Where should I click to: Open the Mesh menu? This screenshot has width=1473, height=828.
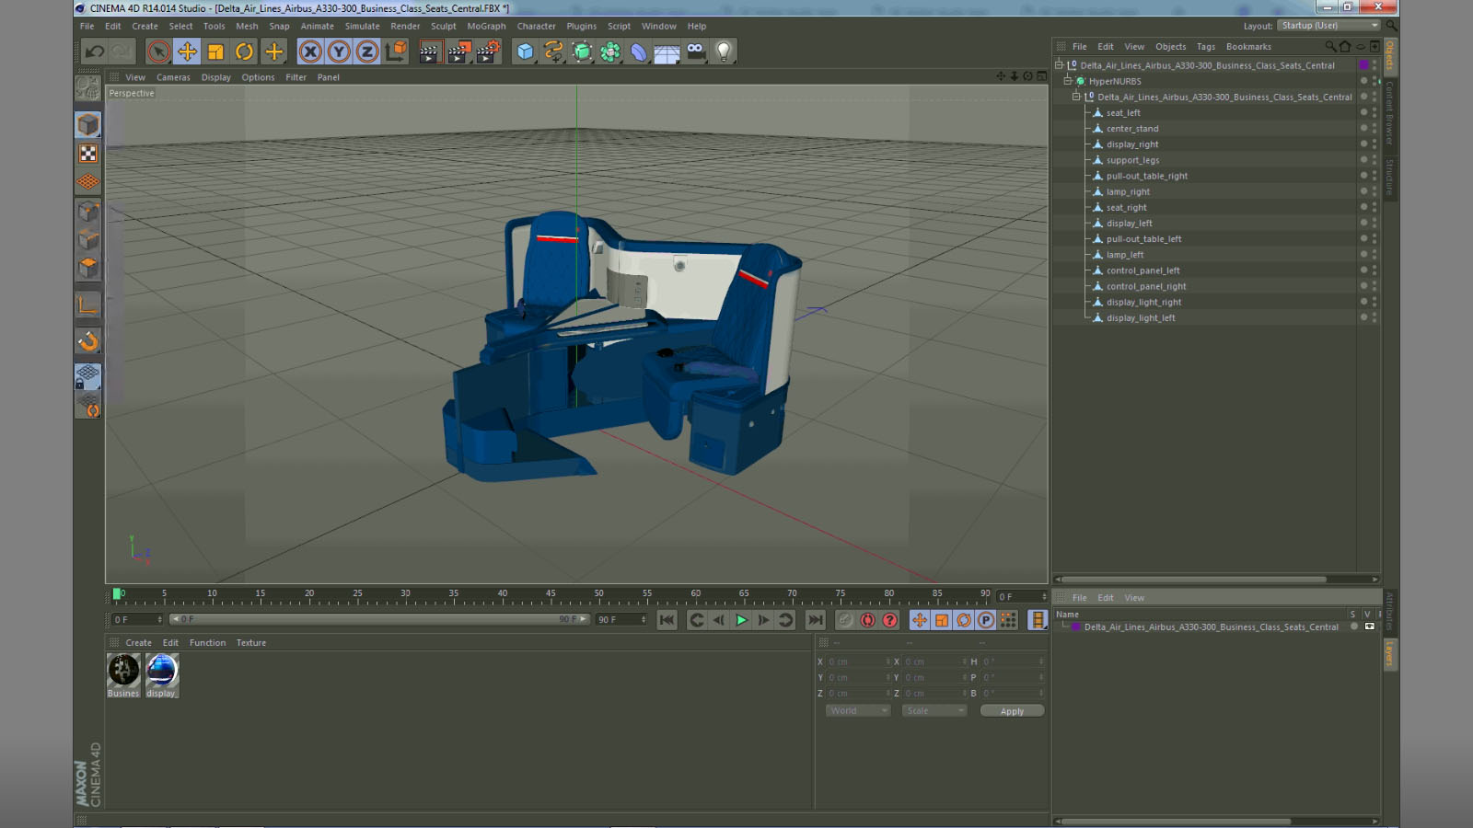pyautogui.click(x=247, y=26)
